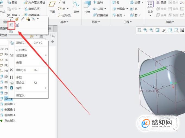Open the 点 dropdown arrow
185x138 pixels.
[x=68, y=9]
